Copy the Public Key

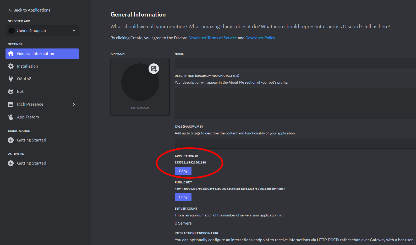point(183,197)
